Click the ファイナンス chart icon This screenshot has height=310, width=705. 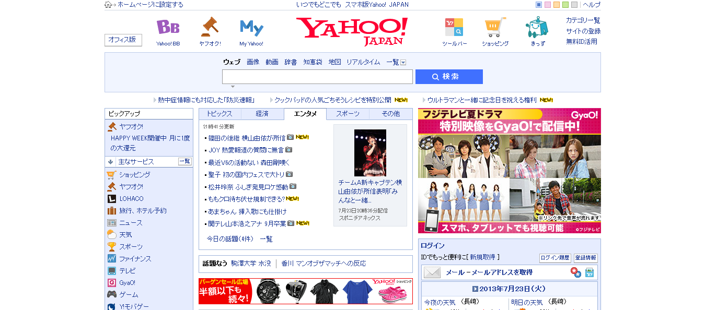pyautogui.click(x=111, y=259)
